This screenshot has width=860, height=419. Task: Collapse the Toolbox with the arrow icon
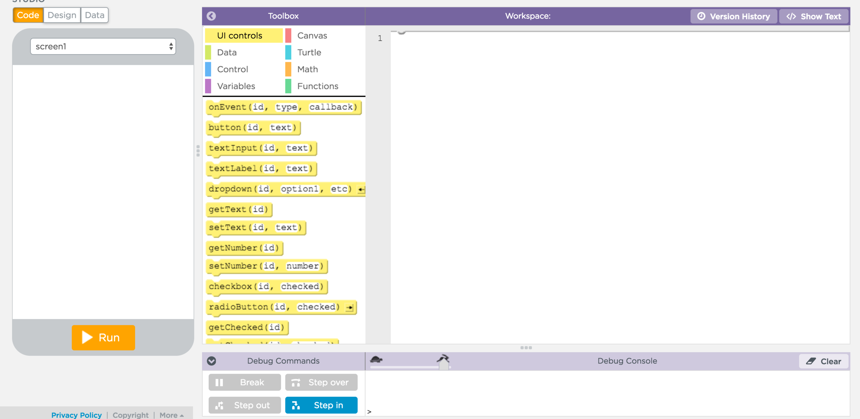(211, 16)
